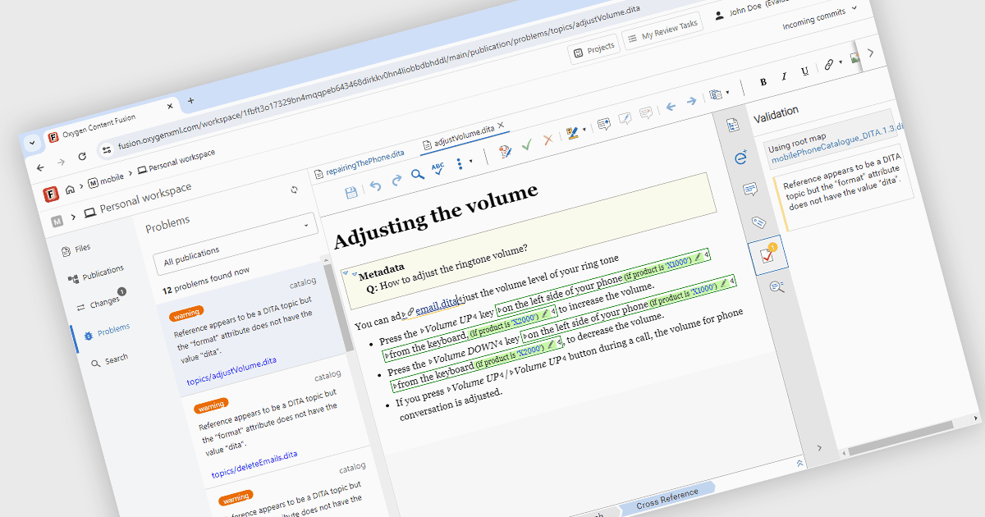Open the attributes tag side panel icon
Viewport: 985px width, 517px height.
click(x=758, y=222)
